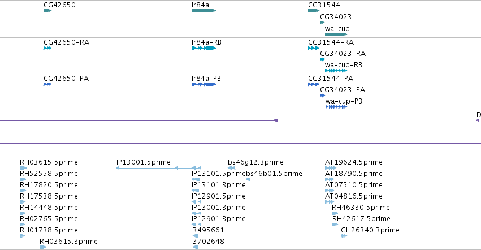Click the CG31544-RA transcript arrows

pos(314,48)
